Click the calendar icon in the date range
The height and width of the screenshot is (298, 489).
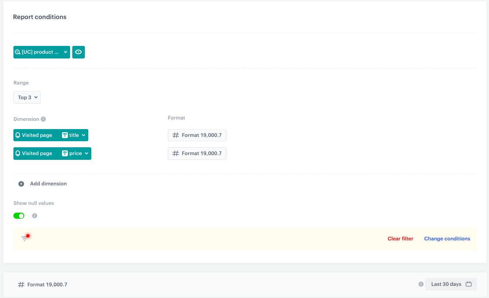pos(469,284)
